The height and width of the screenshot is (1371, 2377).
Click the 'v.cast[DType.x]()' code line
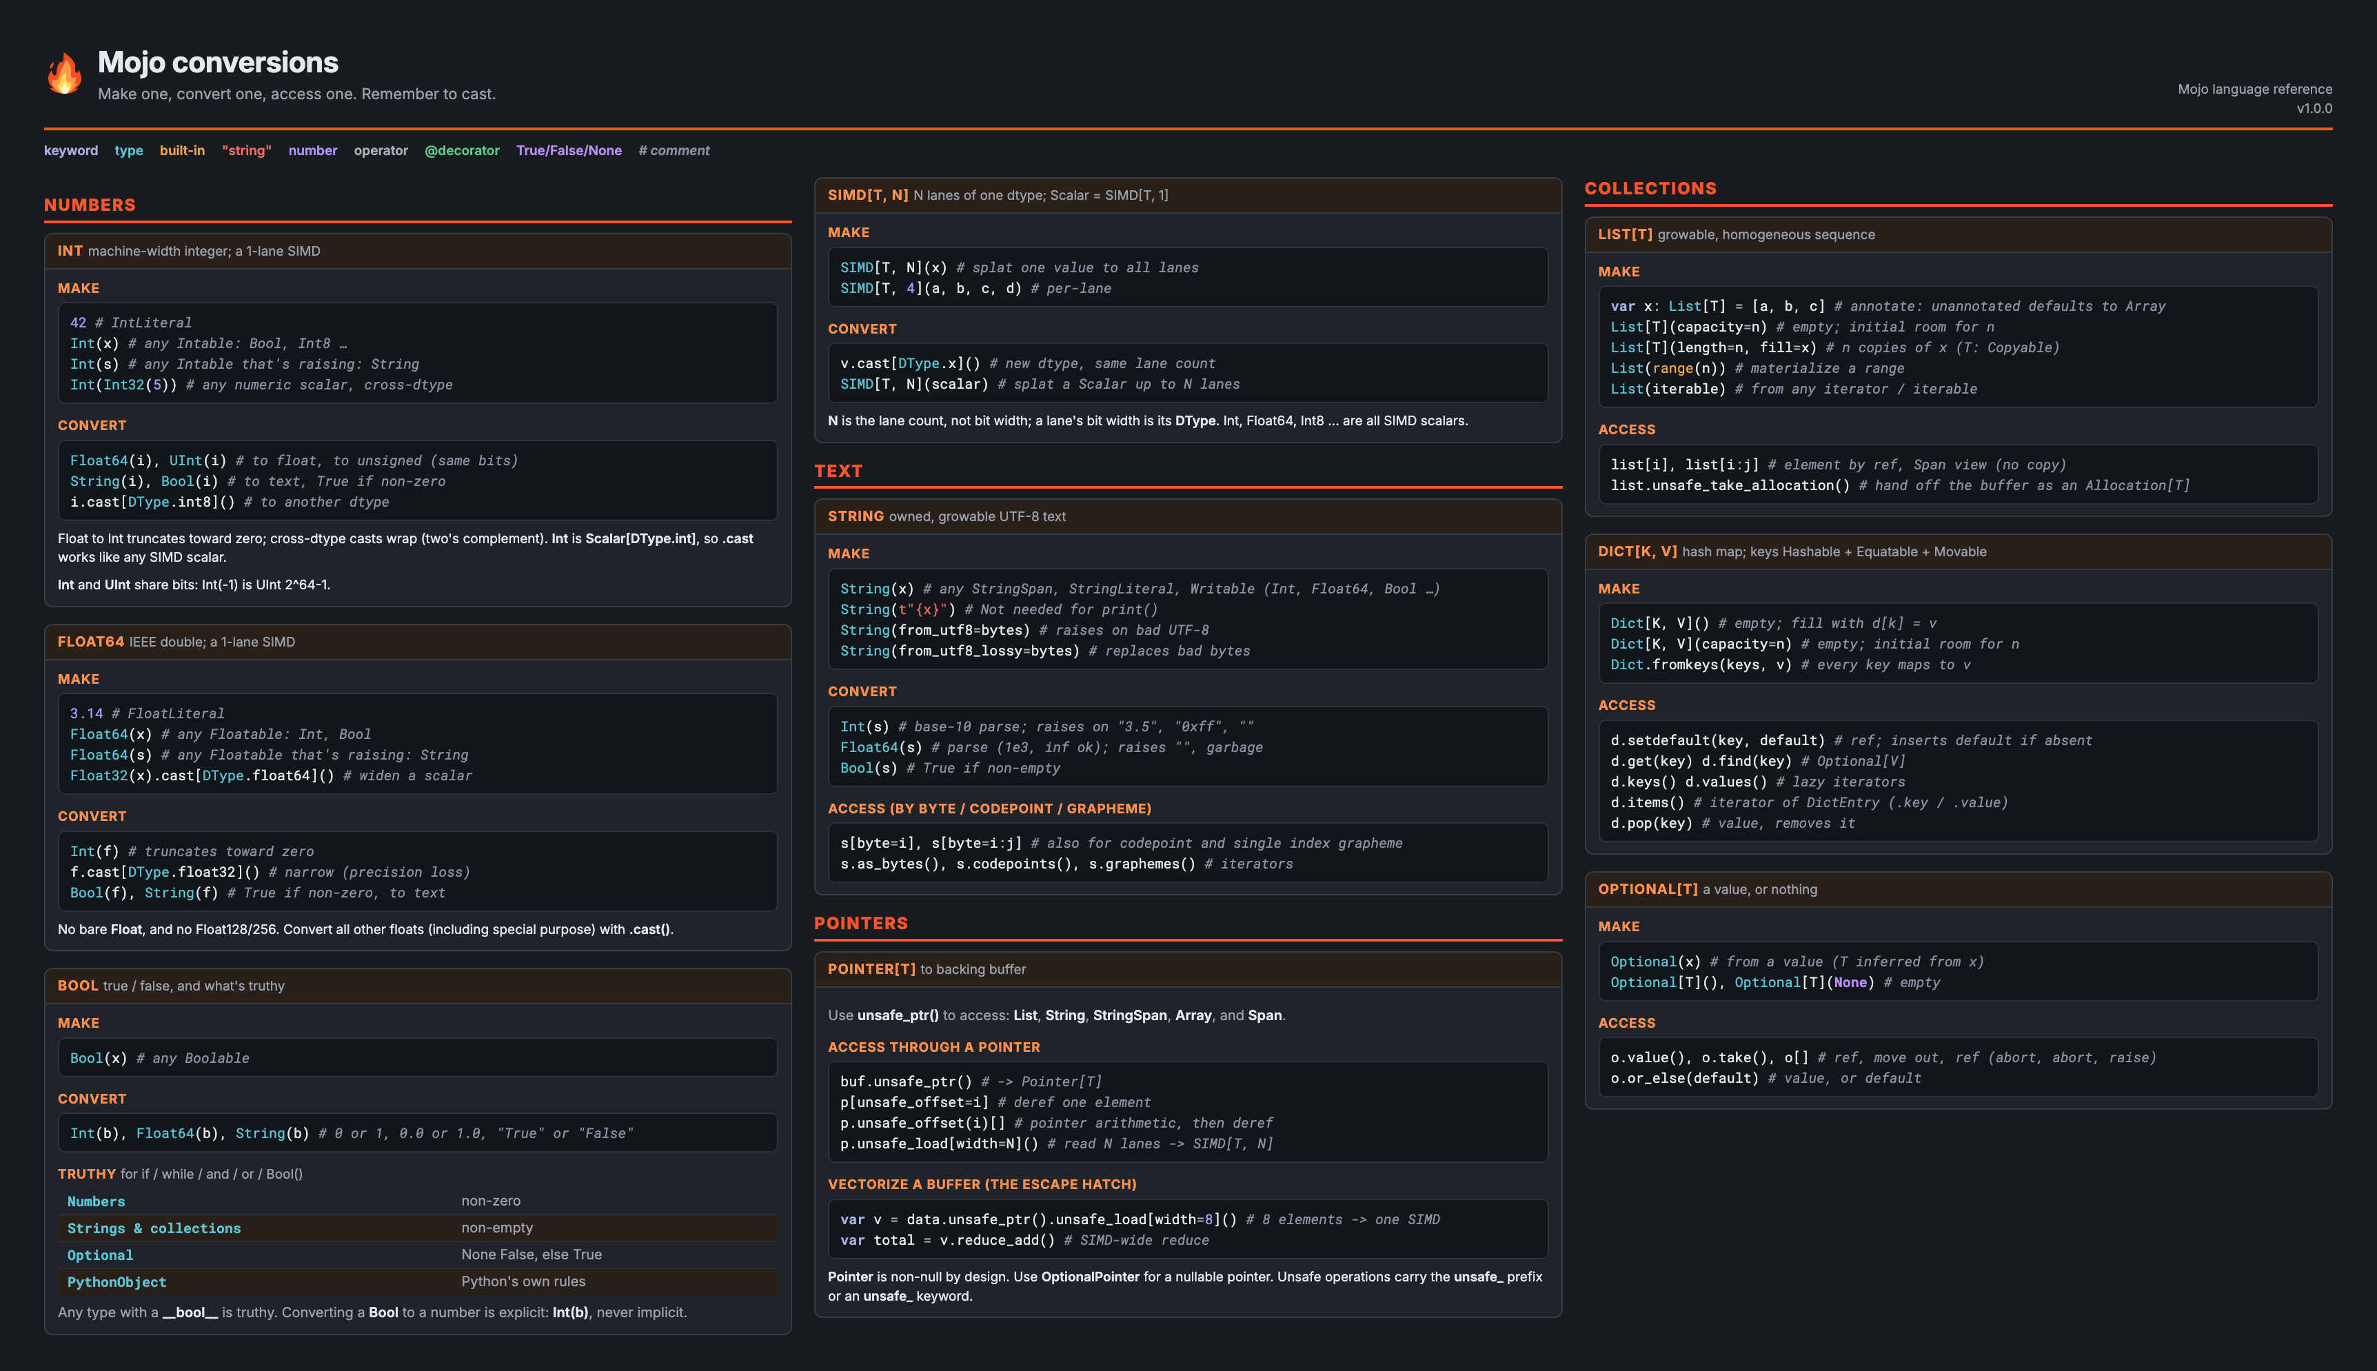[1027, 363]
